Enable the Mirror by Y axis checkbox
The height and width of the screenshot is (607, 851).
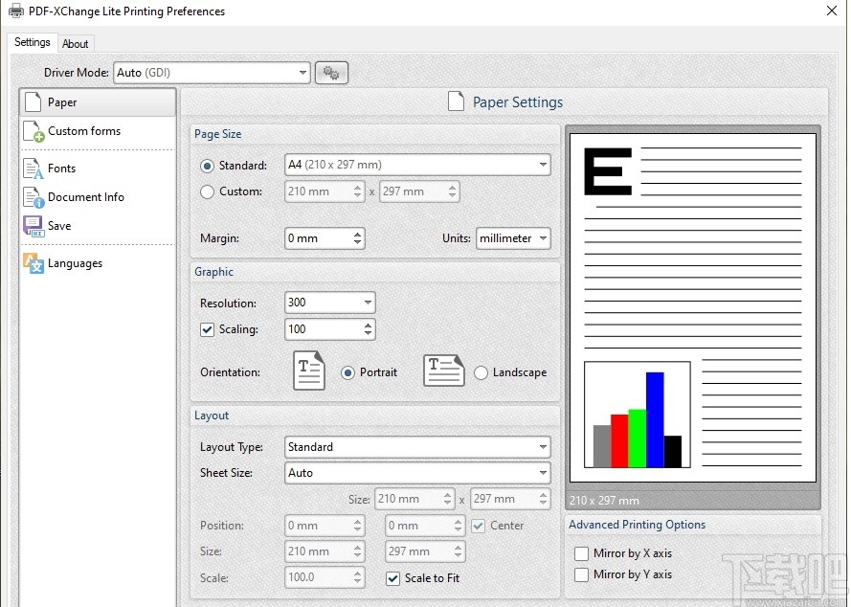click(581, 574)
